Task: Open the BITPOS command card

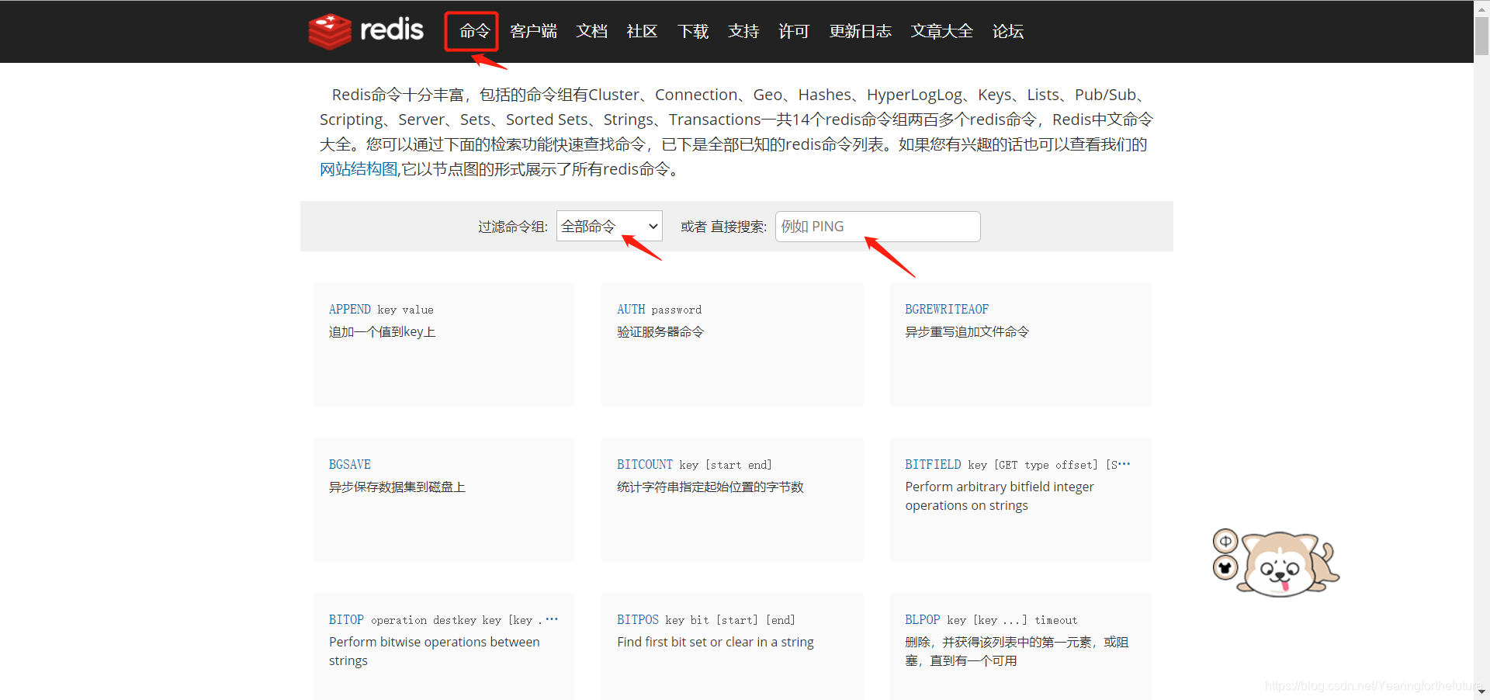Action: coord(732,646)
